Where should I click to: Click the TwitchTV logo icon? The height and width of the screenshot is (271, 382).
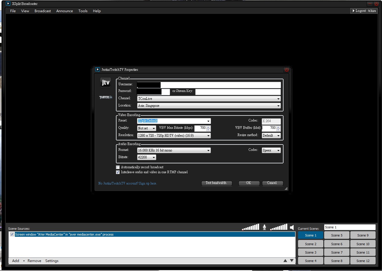105,97
